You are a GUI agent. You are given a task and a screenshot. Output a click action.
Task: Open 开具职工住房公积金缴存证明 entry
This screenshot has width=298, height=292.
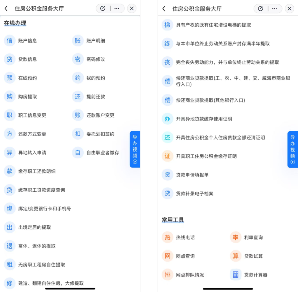tap(206, 156)
